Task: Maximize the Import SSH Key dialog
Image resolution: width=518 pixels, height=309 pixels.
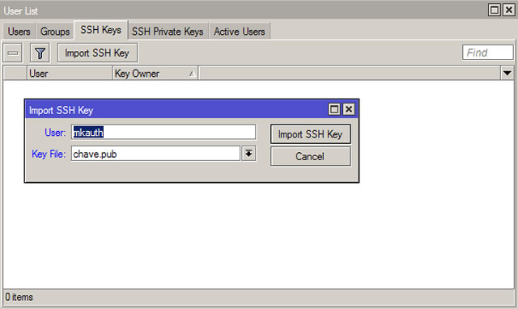Action: coord(334,109)
